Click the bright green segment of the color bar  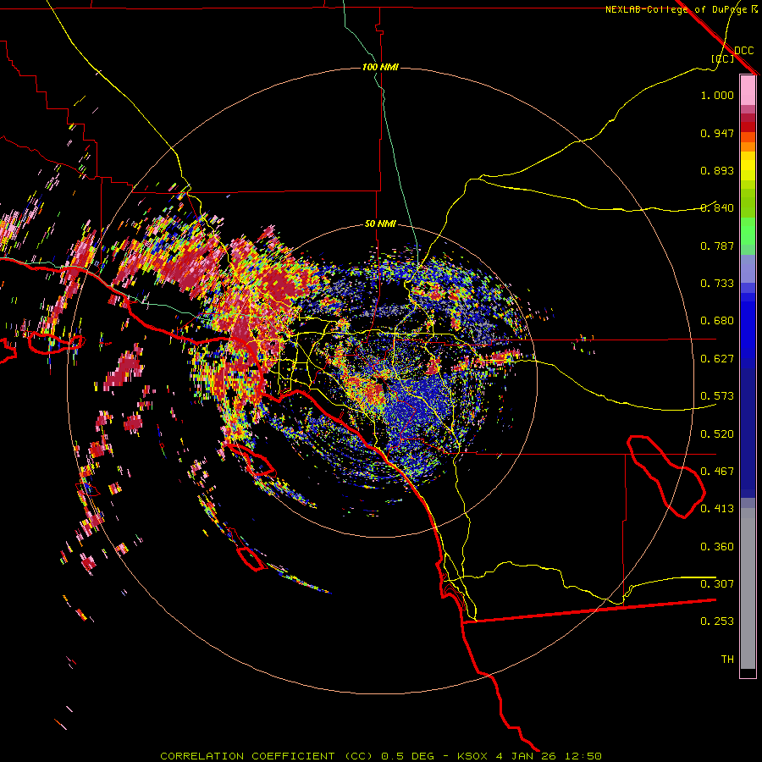coord(748,231)
